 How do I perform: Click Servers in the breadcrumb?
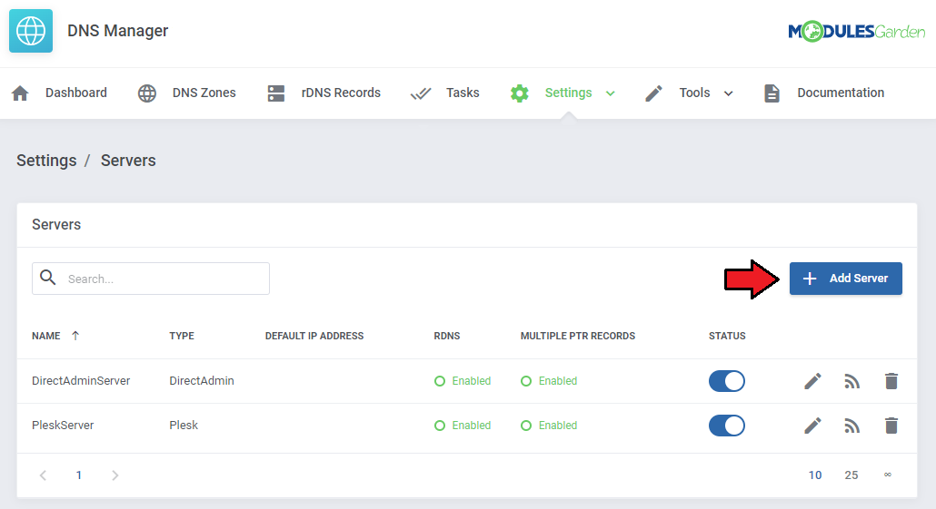pos(128,161)
